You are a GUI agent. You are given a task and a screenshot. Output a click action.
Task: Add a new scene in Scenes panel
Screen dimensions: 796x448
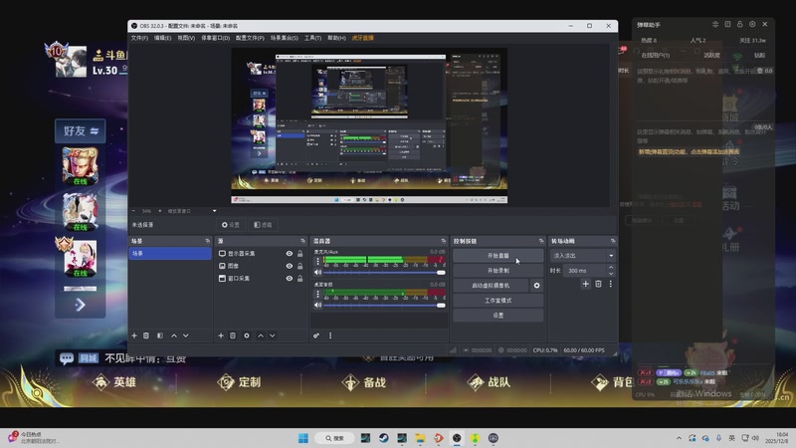click(134, 336)
